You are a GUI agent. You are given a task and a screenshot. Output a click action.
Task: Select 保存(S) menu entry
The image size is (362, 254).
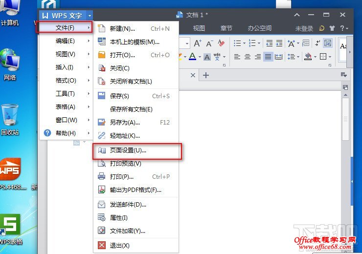pyautogui.click(x=136, y=96)
